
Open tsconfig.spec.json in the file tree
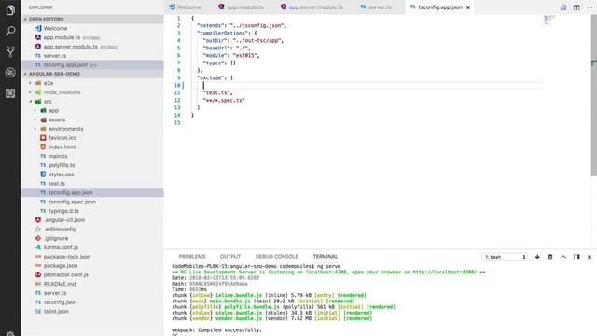92,202
